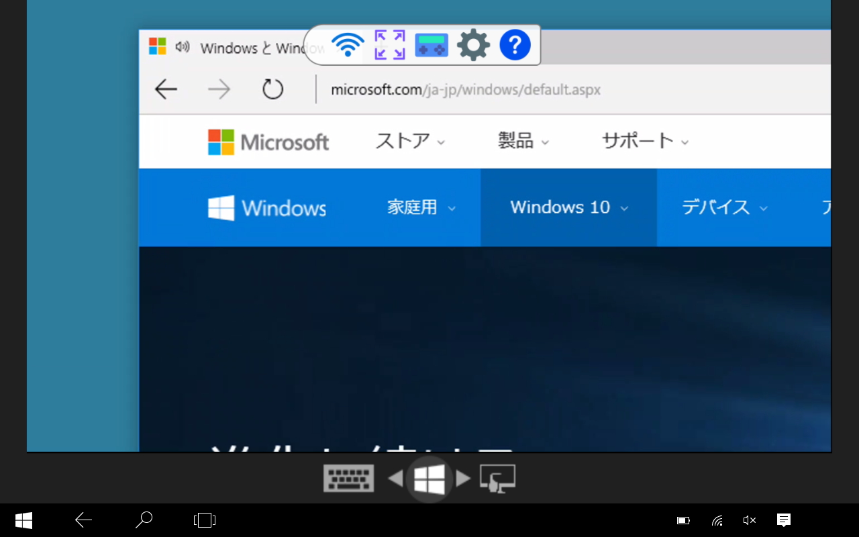
Task: Select the fullscreen expand icon
Action: pyautogui.click(x=389, y=45)
